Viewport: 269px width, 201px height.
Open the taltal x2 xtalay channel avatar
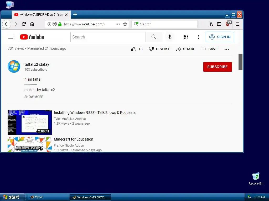point(14,66)
